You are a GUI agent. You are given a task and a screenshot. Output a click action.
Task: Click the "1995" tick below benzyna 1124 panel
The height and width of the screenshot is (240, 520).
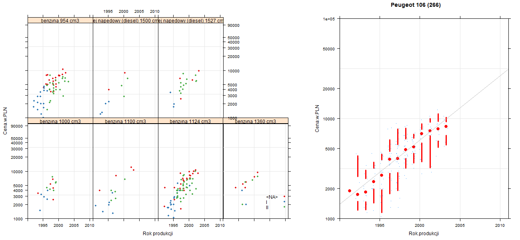(174, 226)
